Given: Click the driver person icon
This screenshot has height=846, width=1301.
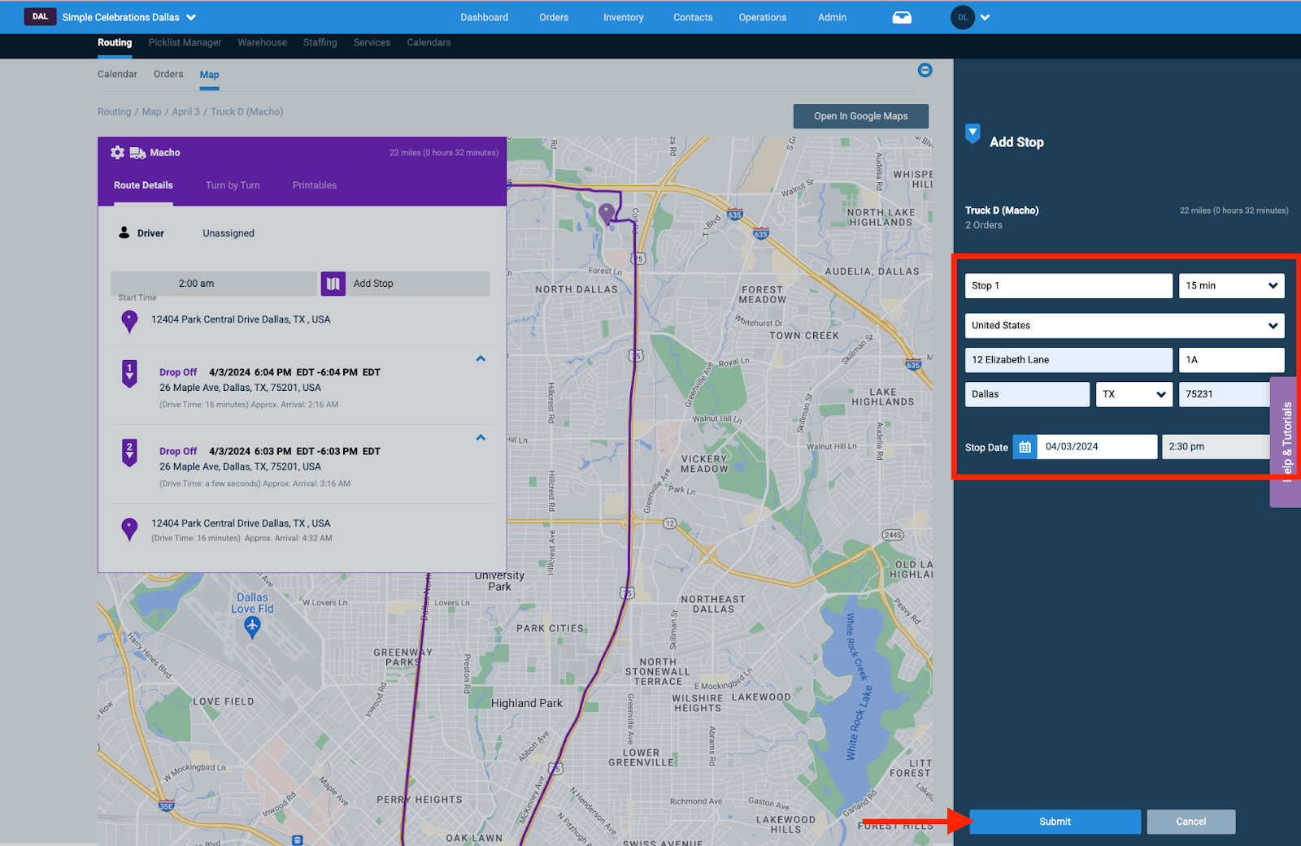Looking at the screenshot, I should (x=122, y=232).
